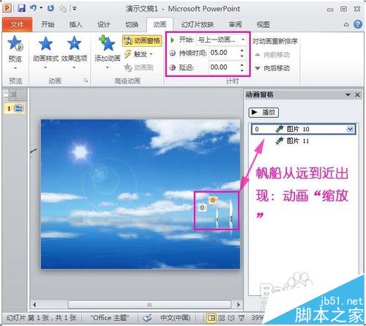
Task: Click the Redo/Repeat icon
Action: tap(51, 9)
